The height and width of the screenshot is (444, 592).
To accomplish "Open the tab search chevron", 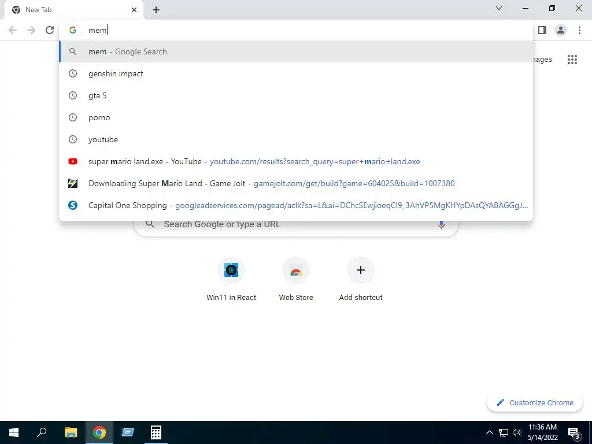I will click(499, 8).
